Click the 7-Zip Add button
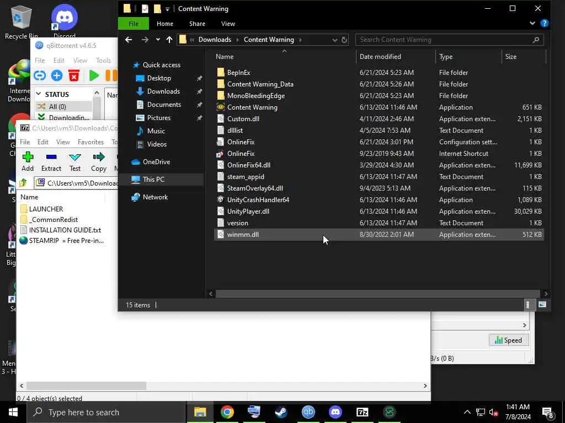565x423 pixels. coord(28,161)
